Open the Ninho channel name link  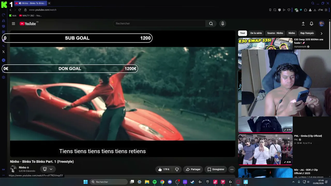pos(22,167)
